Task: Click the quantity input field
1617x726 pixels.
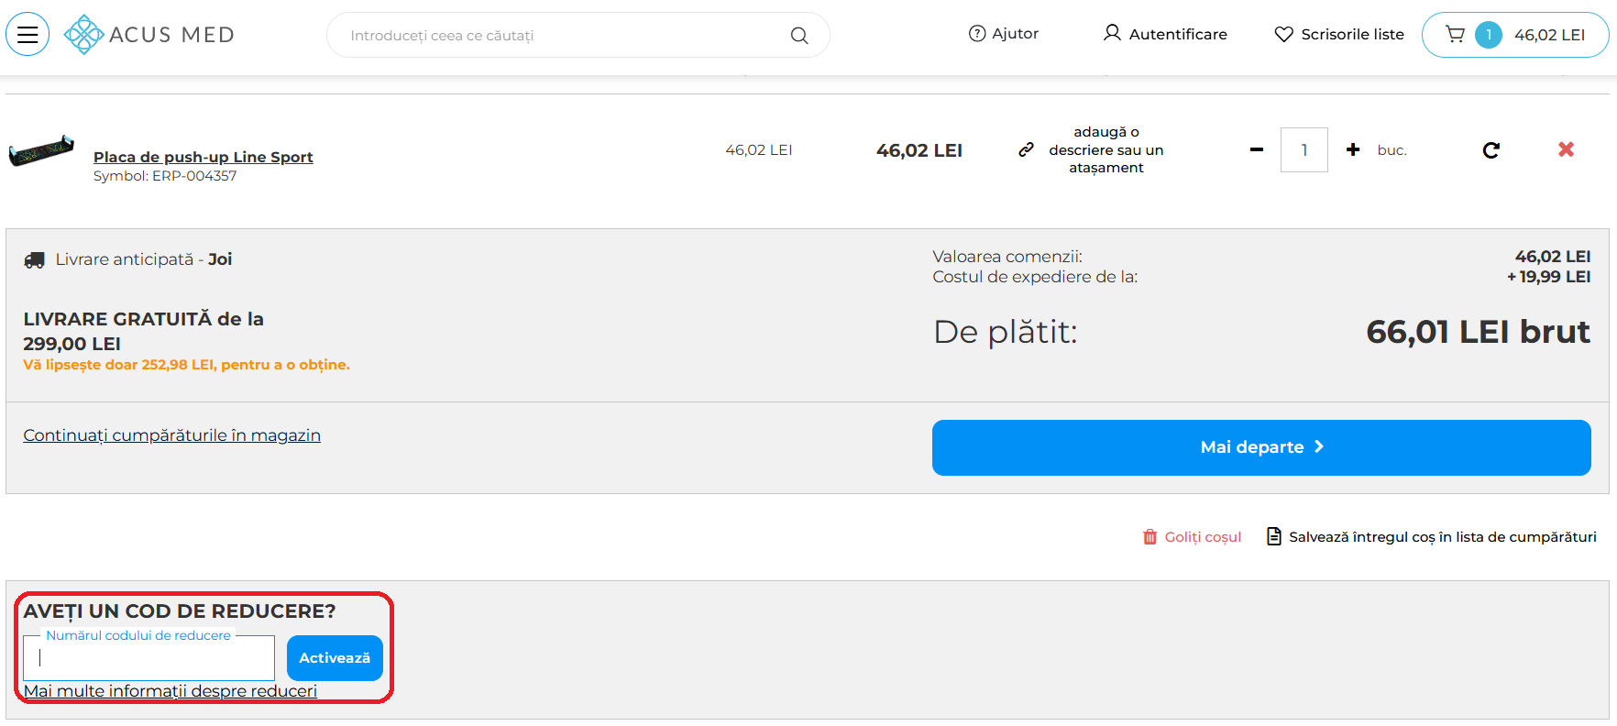Action: 1304,149
